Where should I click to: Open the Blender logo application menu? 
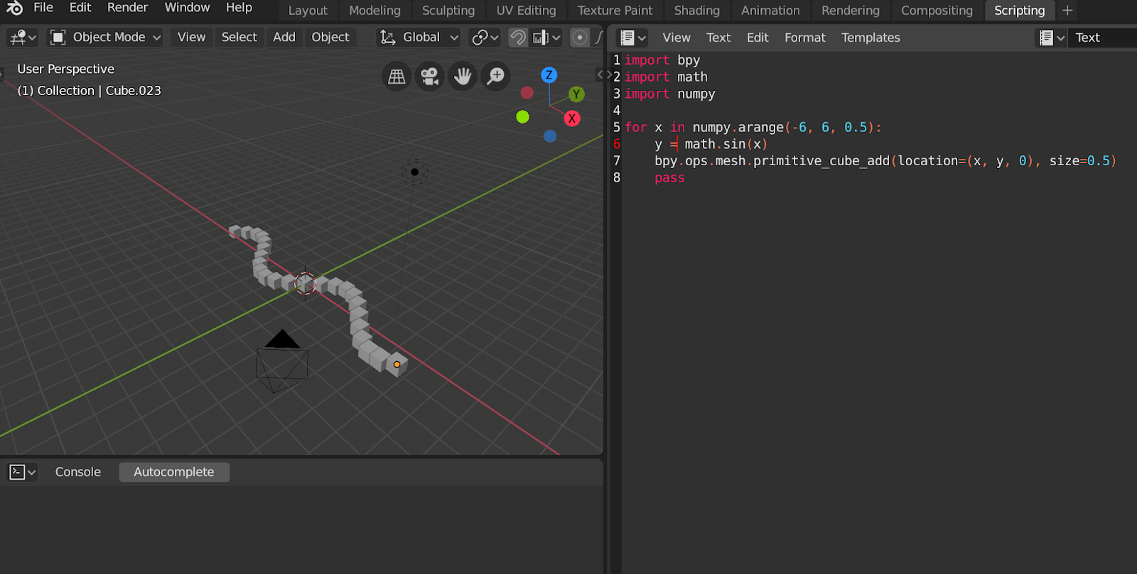pos(14,8)
